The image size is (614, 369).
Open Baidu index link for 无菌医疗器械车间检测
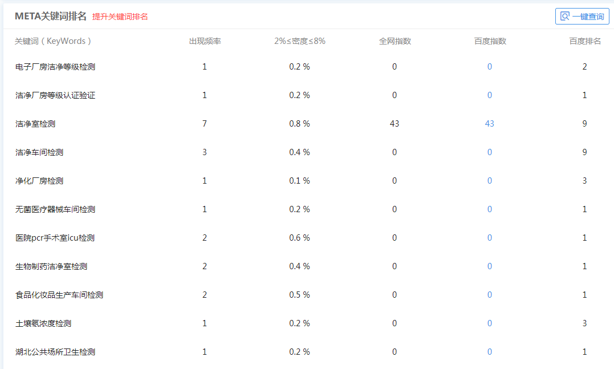tap(490, 209)
